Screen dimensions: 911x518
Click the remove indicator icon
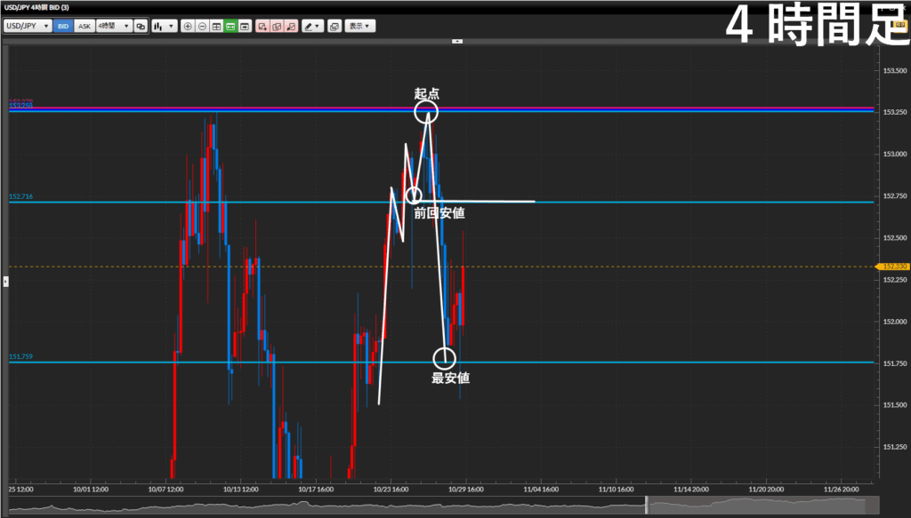point(291,27)
